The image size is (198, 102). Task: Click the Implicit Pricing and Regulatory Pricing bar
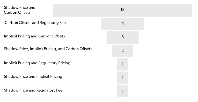tap(122, 64)
